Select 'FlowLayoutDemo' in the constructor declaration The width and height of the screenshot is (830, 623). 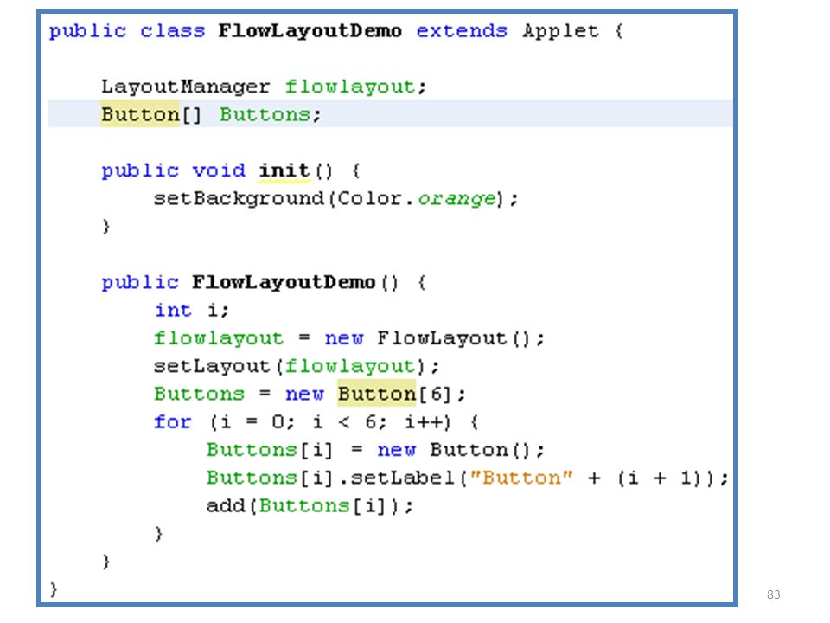tap(284, 282)
